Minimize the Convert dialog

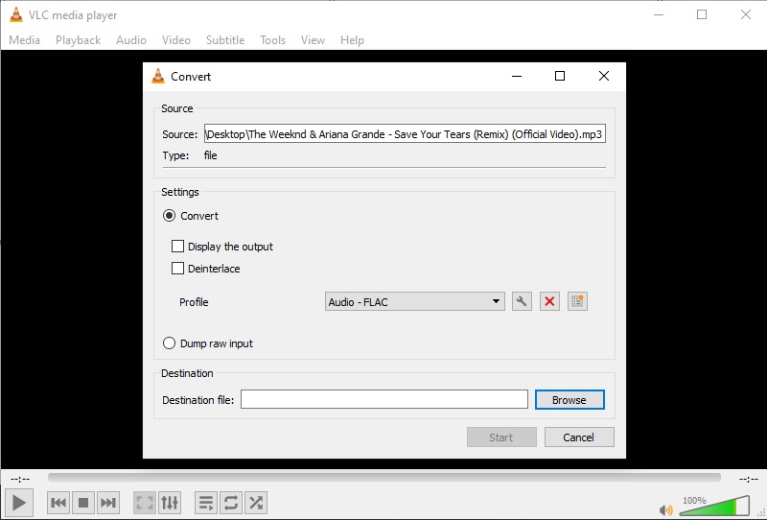tap(517, 76)
